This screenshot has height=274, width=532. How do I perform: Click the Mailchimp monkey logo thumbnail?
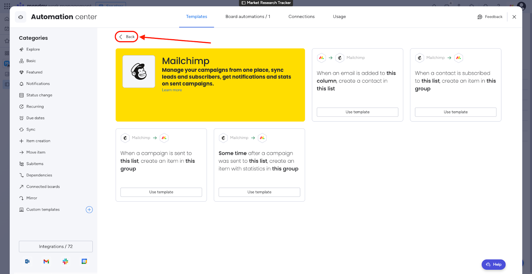click(139, 71)
